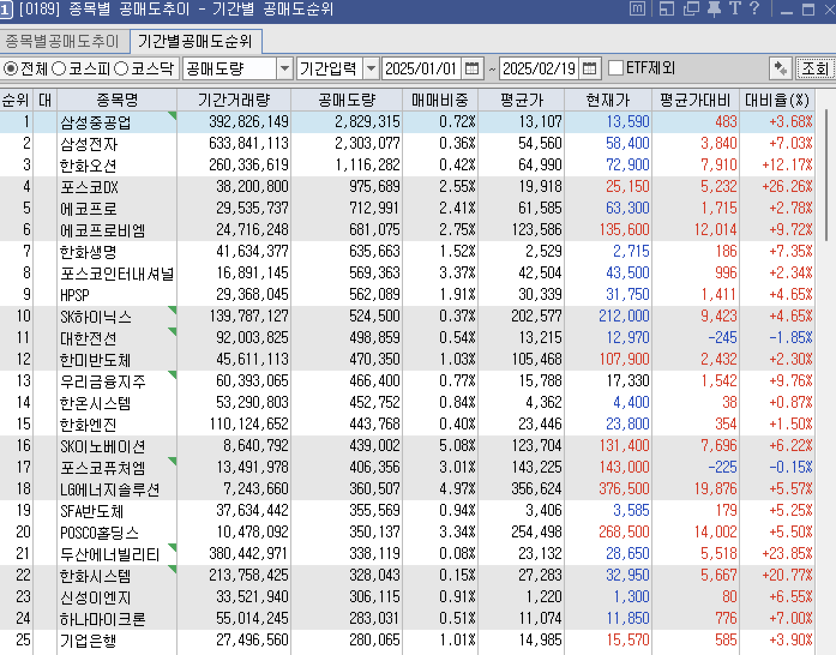This screenshot has width=836, height=655.
Task: Sort by the 기간거래량 column header
Action: coord(234,100)
